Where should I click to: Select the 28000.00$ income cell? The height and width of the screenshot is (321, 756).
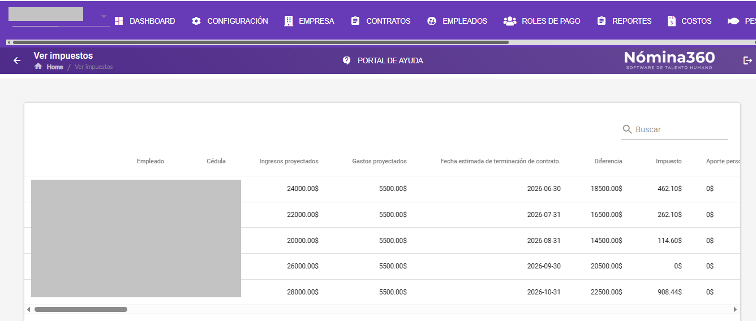click(303, 292)
